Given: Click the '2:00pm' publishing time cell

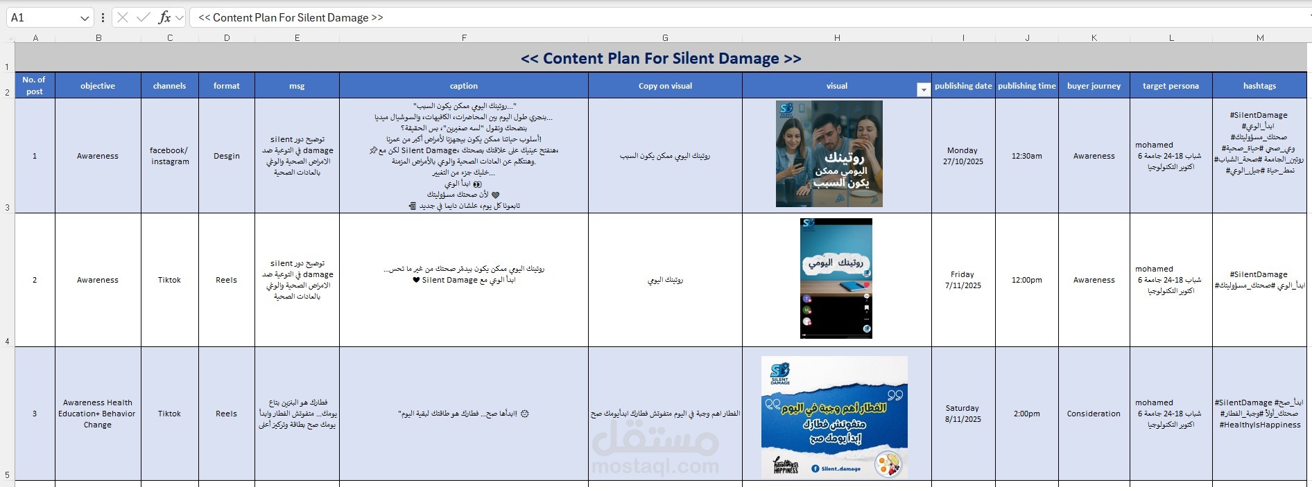Looking at the screenshot, I should [1027, 414].
